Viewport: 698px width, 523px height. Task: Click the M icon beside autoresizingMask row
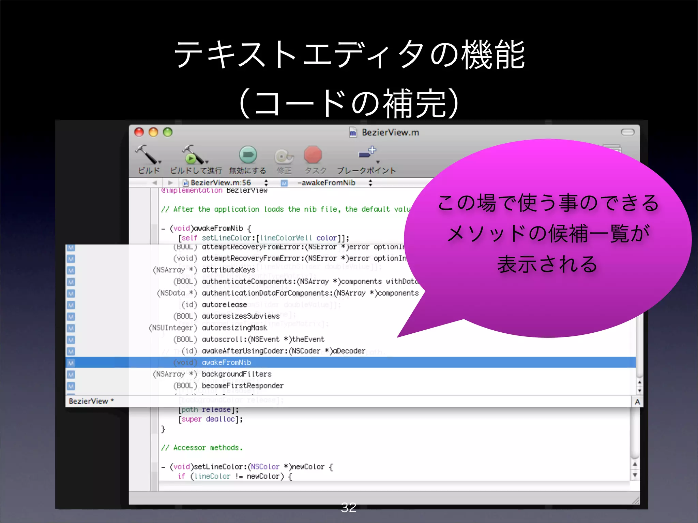pos(71,328)
